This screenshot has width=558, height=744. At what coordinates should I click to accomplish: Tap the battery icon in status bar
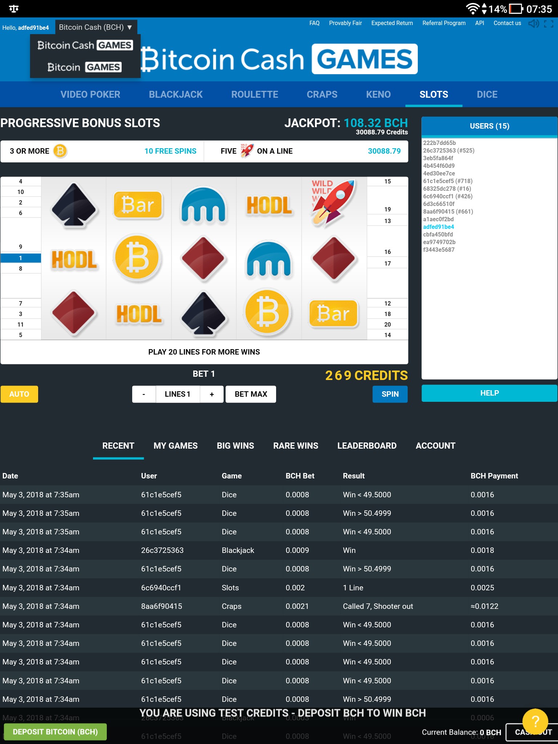pyautogui.click(x=516, y=9)
